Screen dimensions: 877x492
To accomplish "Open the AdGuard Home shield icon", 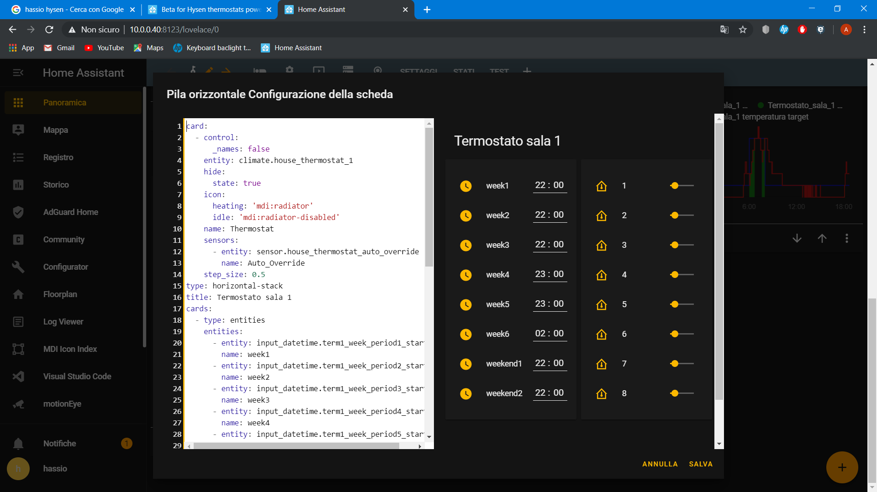I will pos(18,212).
